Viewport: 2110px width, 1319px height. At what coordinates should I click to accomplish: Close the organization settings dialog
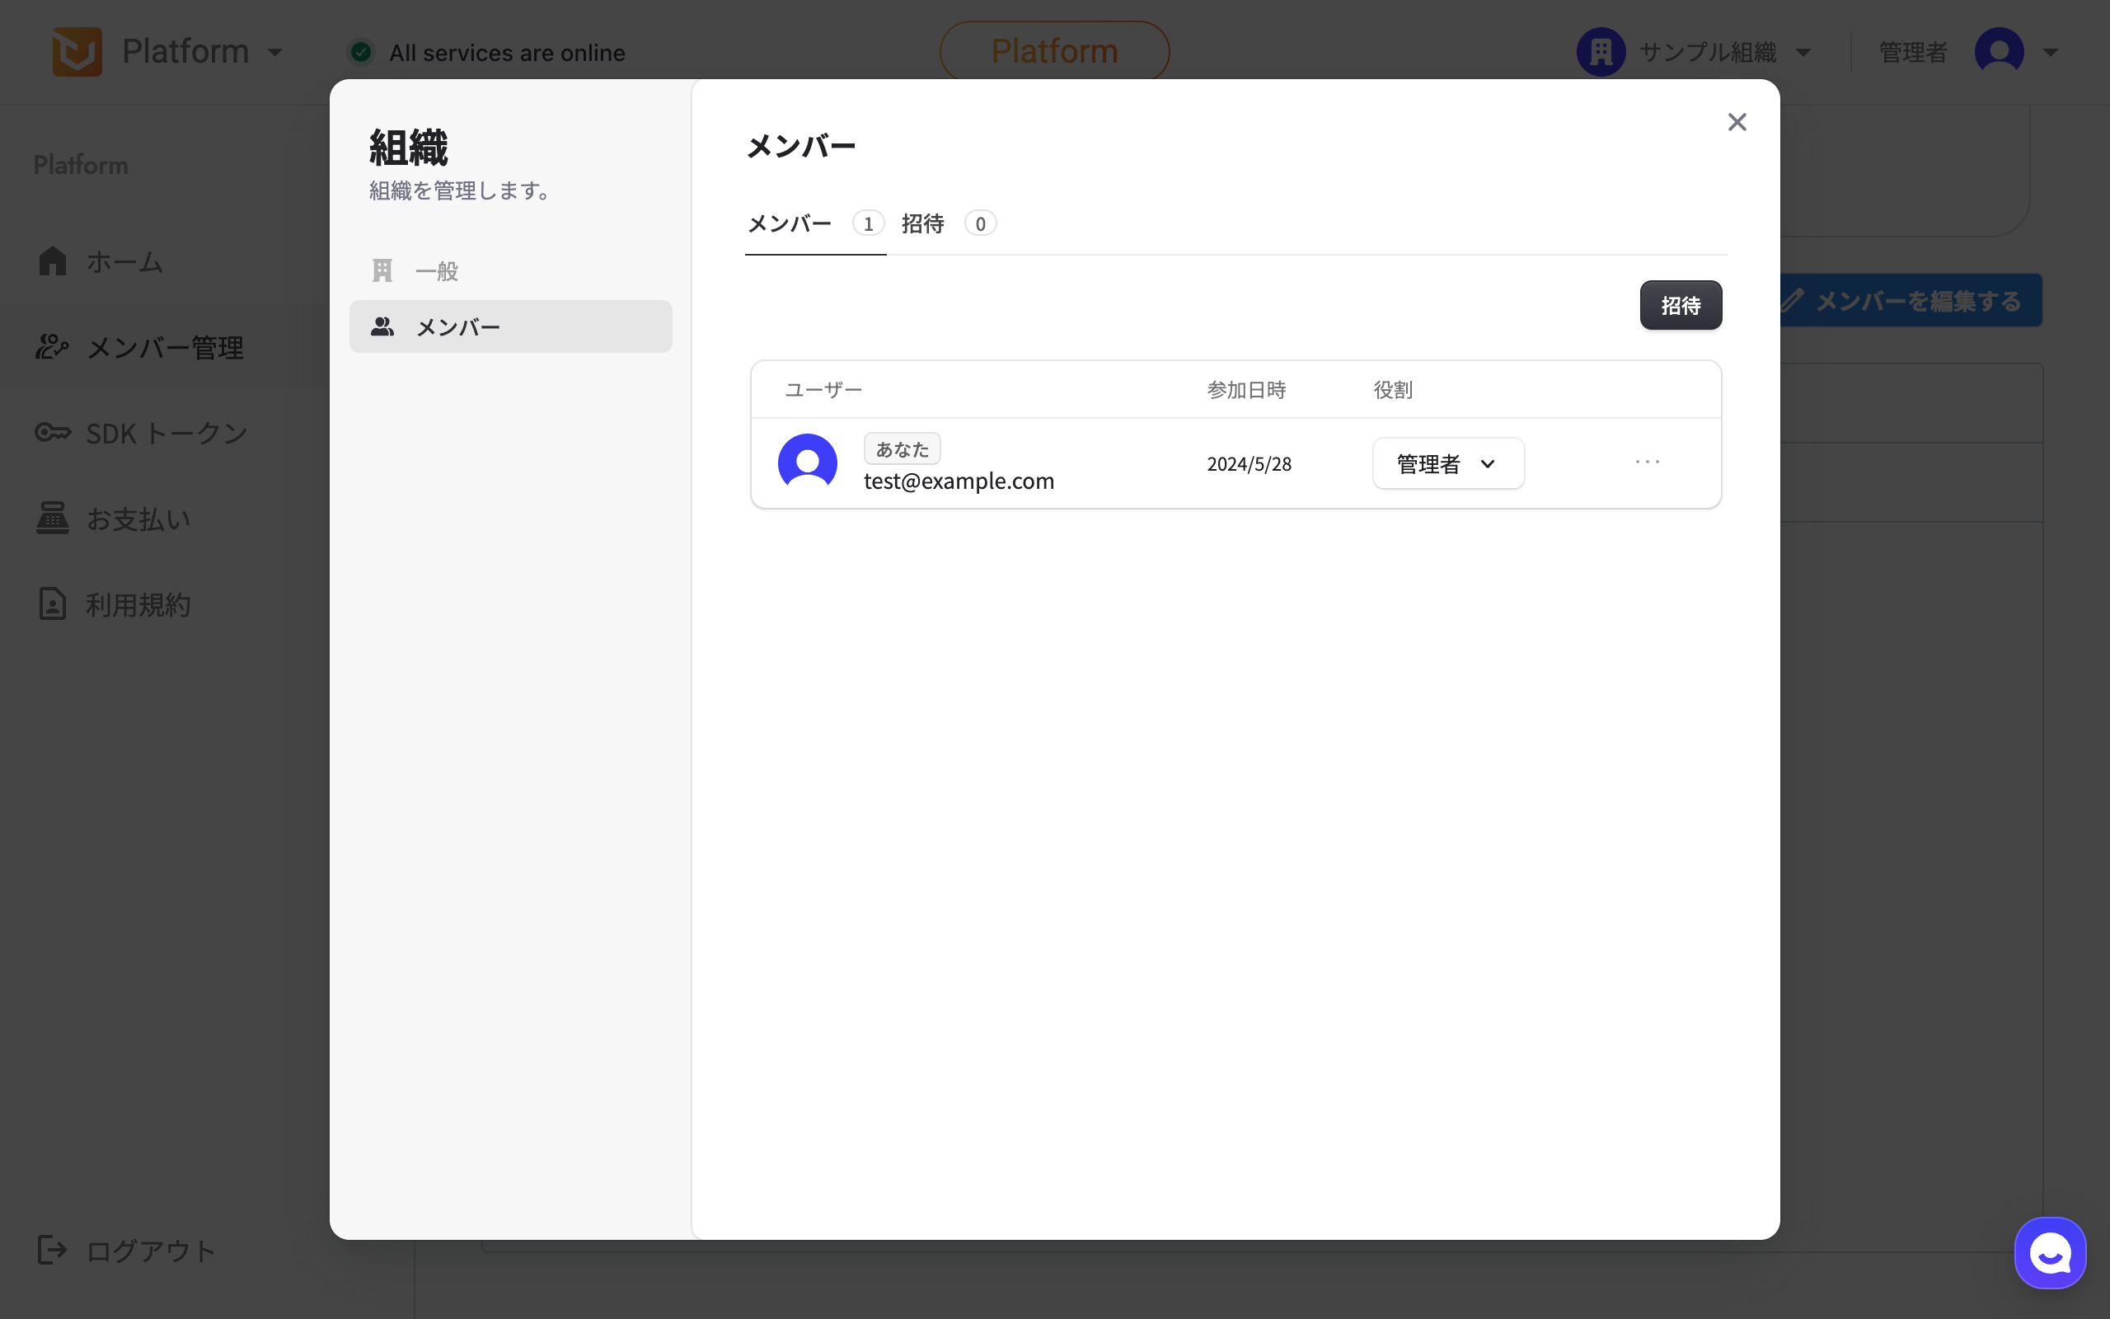1736,122
